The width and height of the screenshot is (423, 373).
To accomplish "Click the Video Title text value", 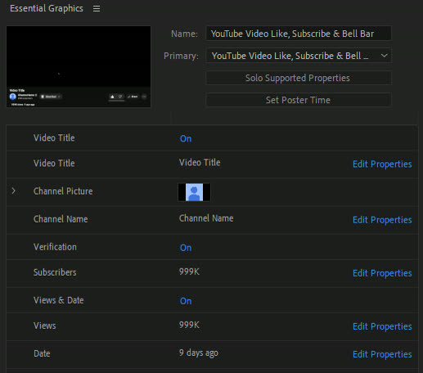I will [x=200, y=163].
